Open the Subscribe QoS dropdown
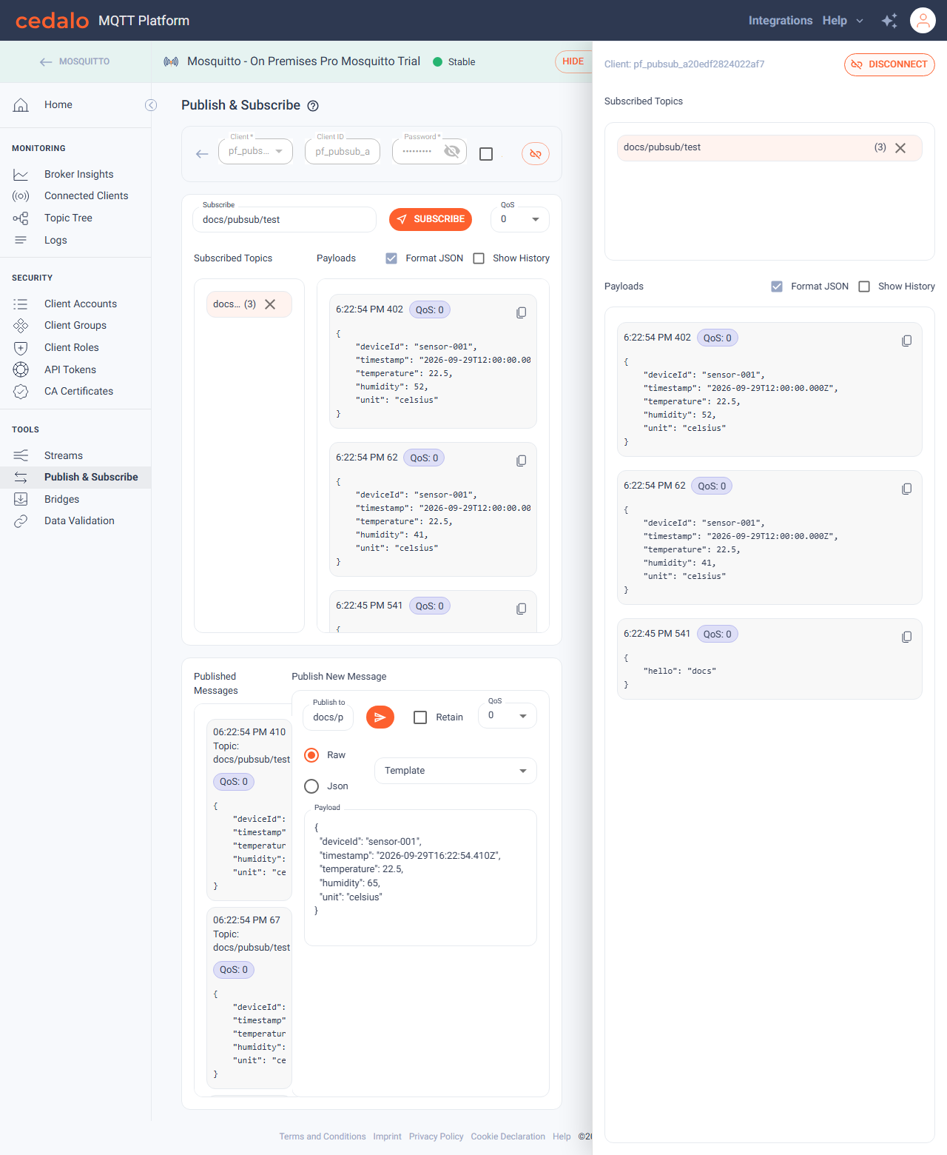 [519, 219]
